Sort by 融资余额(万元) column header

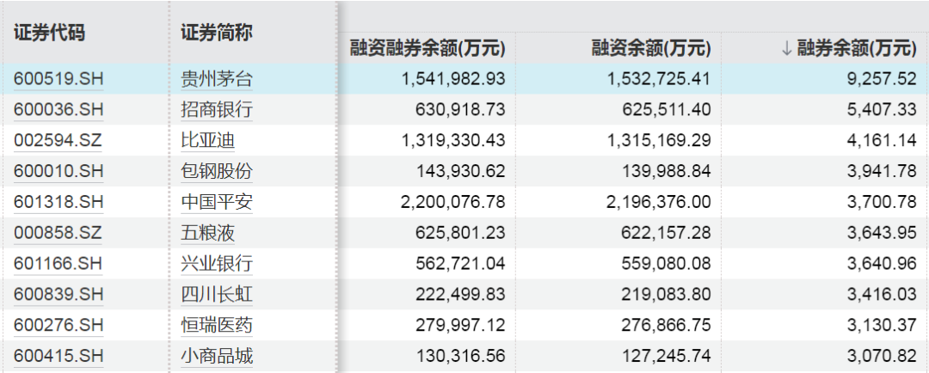(651, 48)
